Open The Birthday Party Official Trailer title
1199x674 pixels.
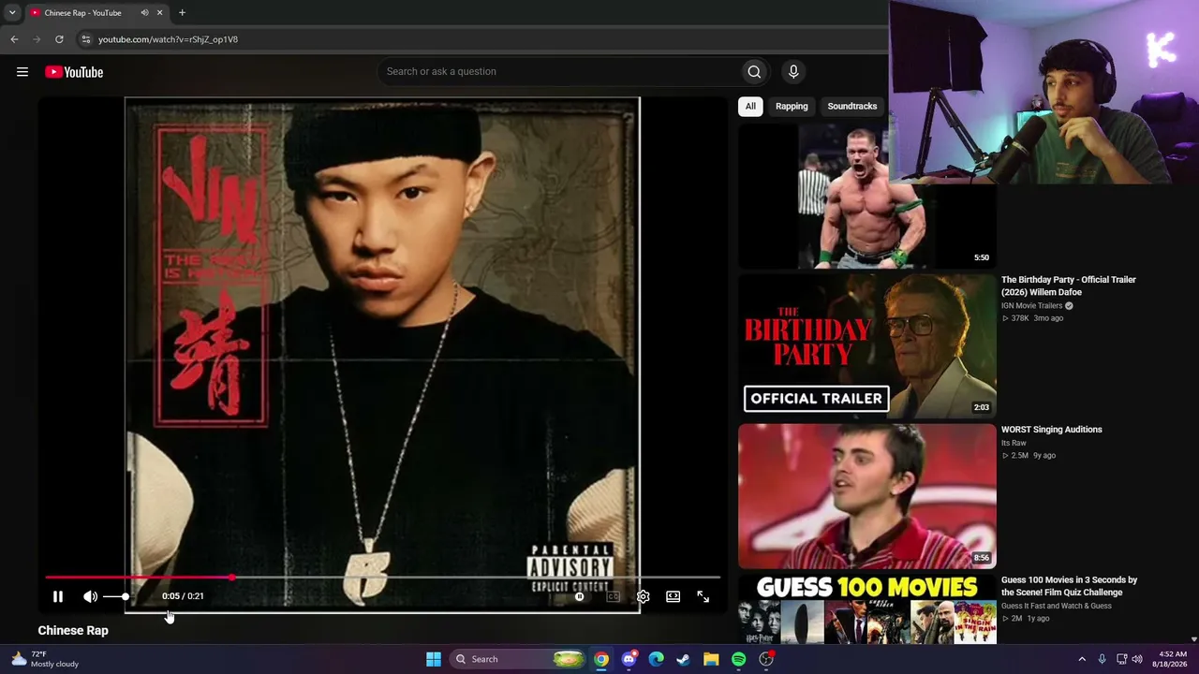tap(1069, 286)
